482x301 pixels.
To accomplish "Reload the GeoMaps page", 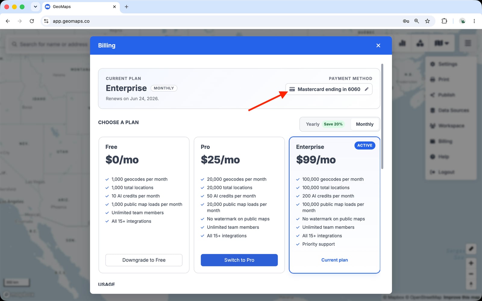I will point(32,21).
